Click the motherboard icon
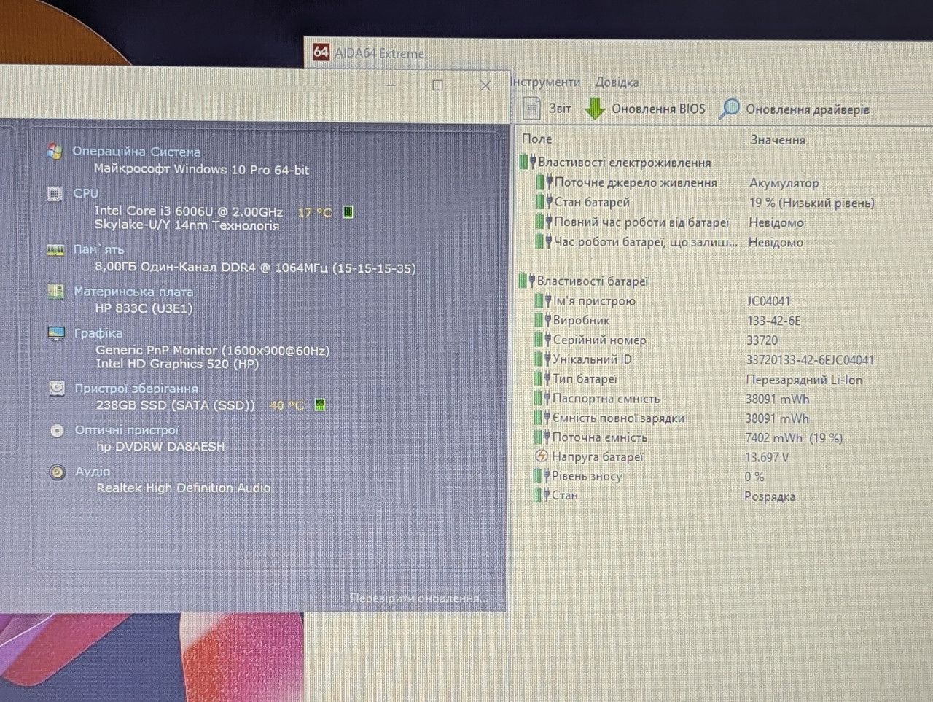933x702 pixels. 55,292
